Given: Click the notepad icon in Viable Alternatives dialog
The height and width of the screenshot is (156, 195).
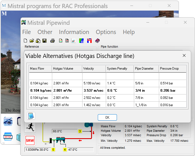Looking at the screenshot, I should tap(31, 116).
